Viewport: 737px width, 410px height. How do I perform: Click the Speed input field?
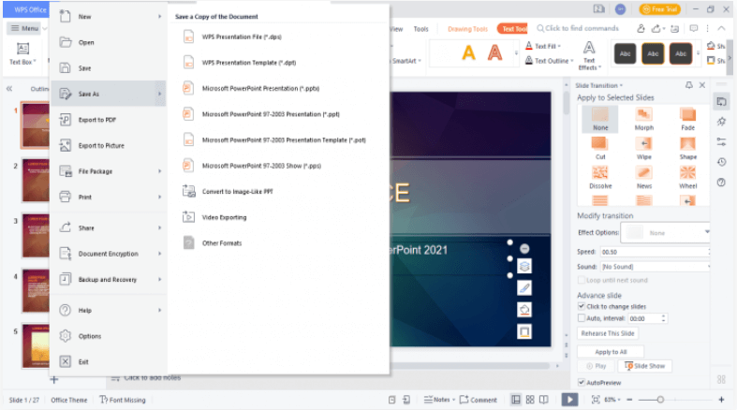tap(655, 252)
